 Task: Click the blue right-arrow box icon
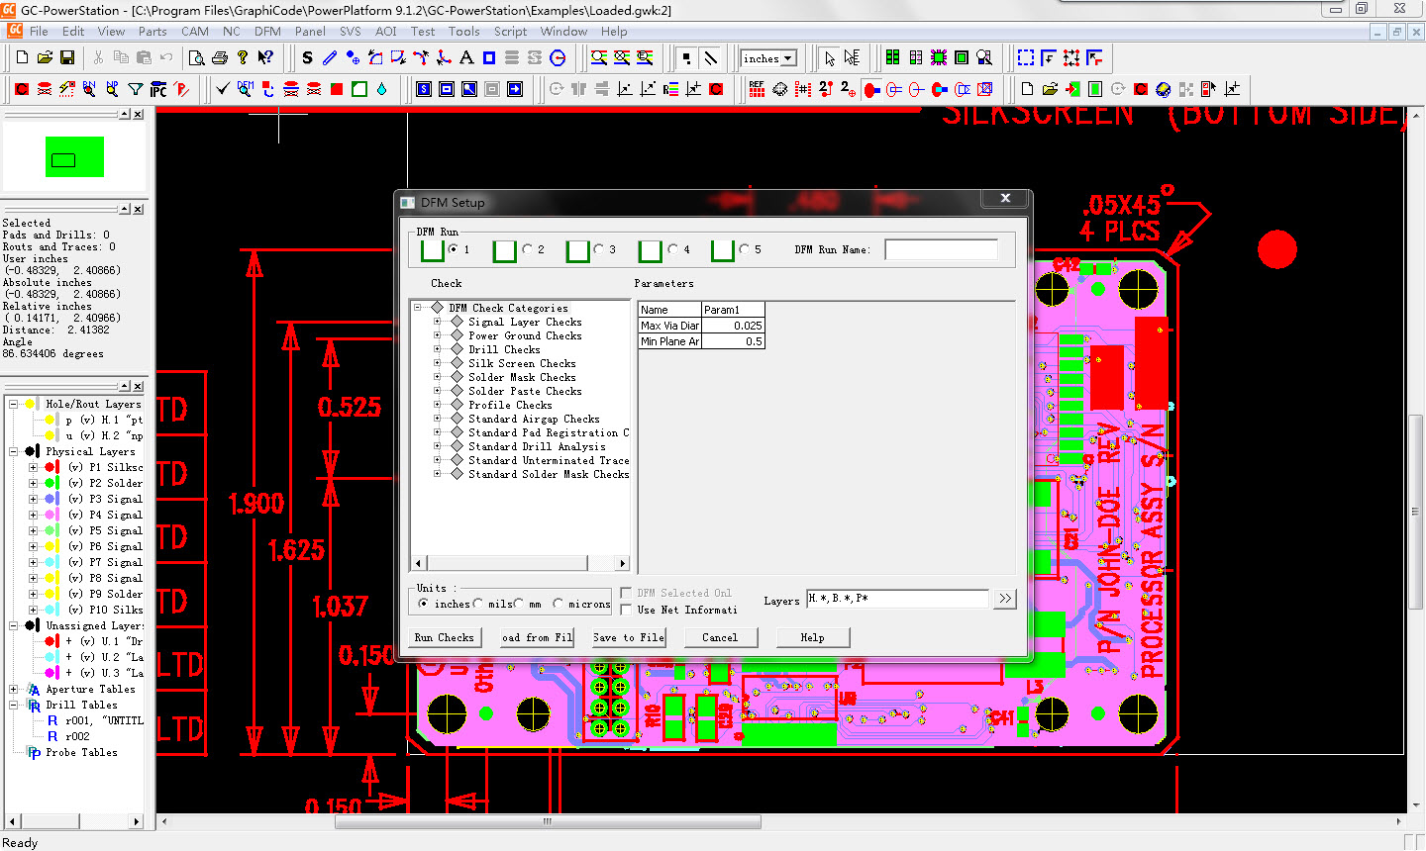coord(515,89)
